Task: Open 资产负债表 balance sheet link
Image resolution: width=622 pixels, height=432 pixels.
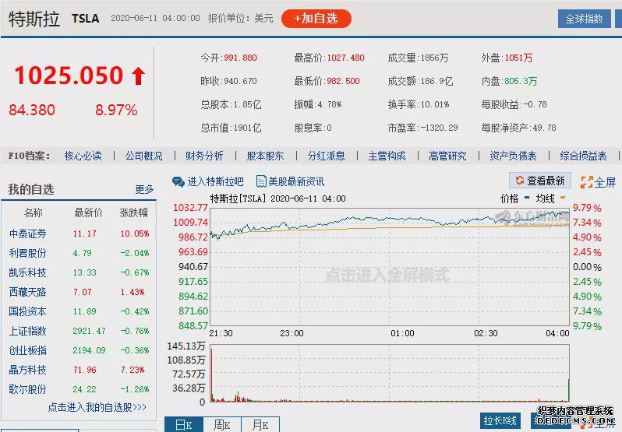Action: (513, 156)
